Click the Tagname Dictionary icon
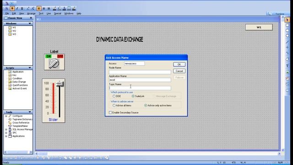 click(10, 119)
